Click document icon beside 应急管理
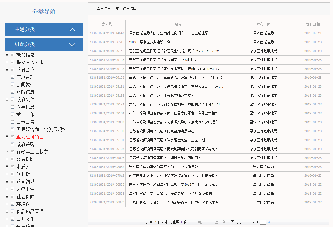This screenshot has width=333, height=227. [12, 77]
